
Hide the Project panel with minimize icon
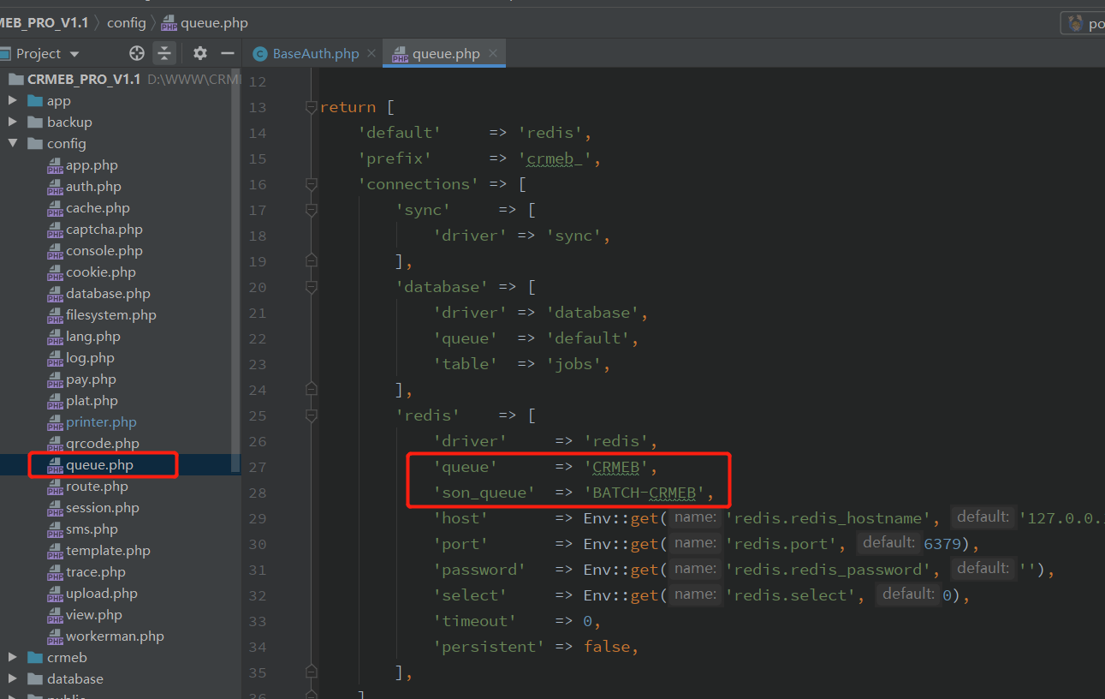point(228,53)
